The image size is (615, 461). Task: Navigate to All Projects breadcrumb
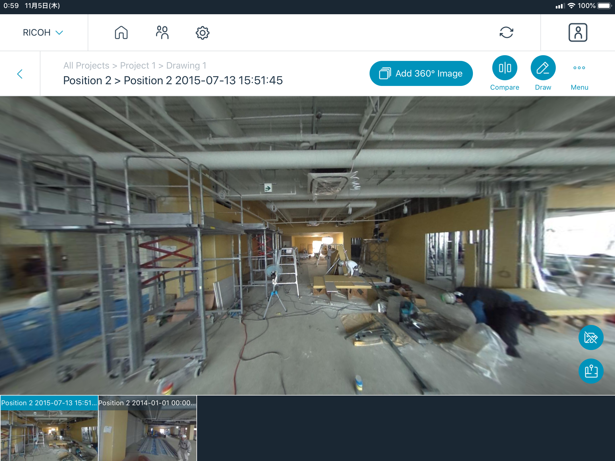pos(86,65)
